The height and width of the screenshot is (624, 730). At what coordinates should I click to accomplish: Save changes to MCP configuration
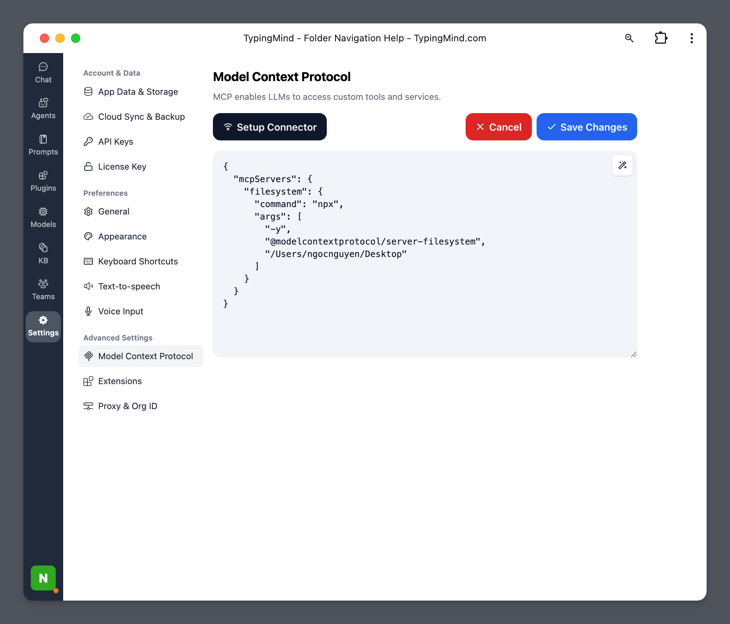(586, 127)
